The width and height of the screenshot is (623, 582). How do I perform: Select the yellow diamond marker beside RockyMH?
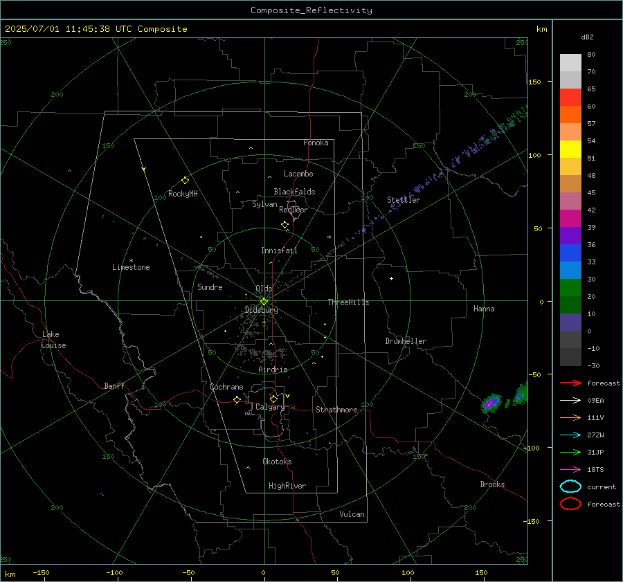click(185, 181)
